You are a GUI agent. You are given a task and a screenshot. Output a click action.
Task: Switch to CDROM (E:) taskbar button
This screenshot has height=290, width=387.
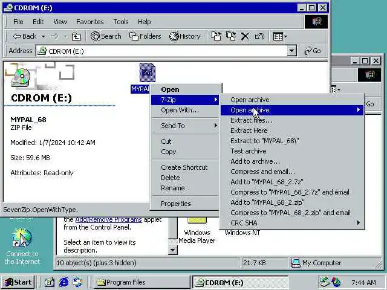[x=240, y=282]
